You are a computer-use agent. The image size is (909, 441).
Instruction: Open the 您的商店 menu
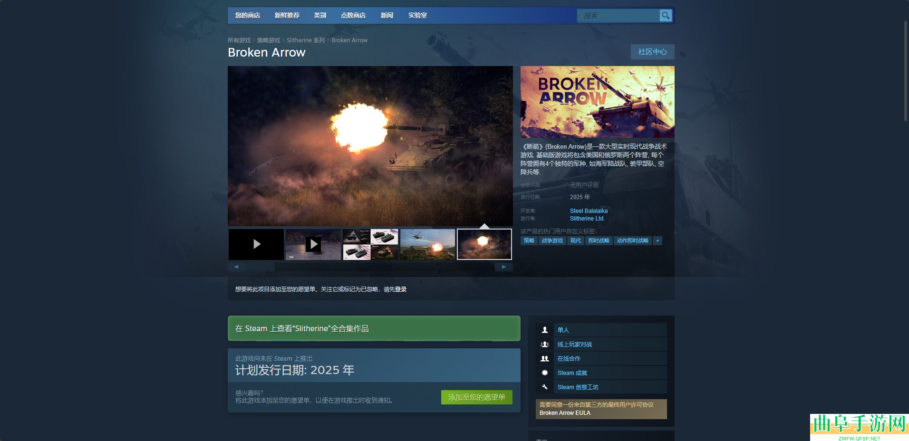pos(248,15)
